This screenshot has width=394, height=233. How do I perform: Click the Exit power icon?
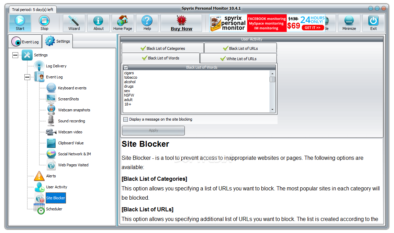(x=373, y=21)
